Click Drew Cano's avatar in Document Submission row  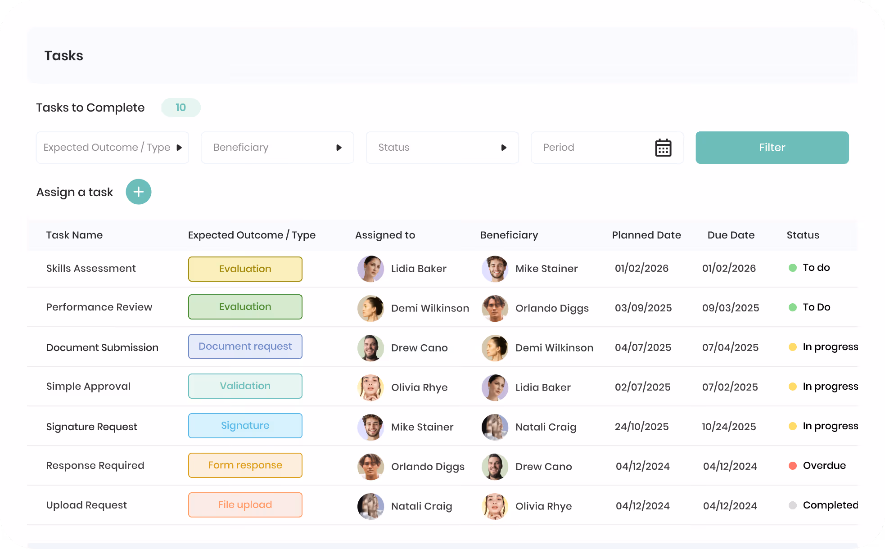[x=370, y=348]
